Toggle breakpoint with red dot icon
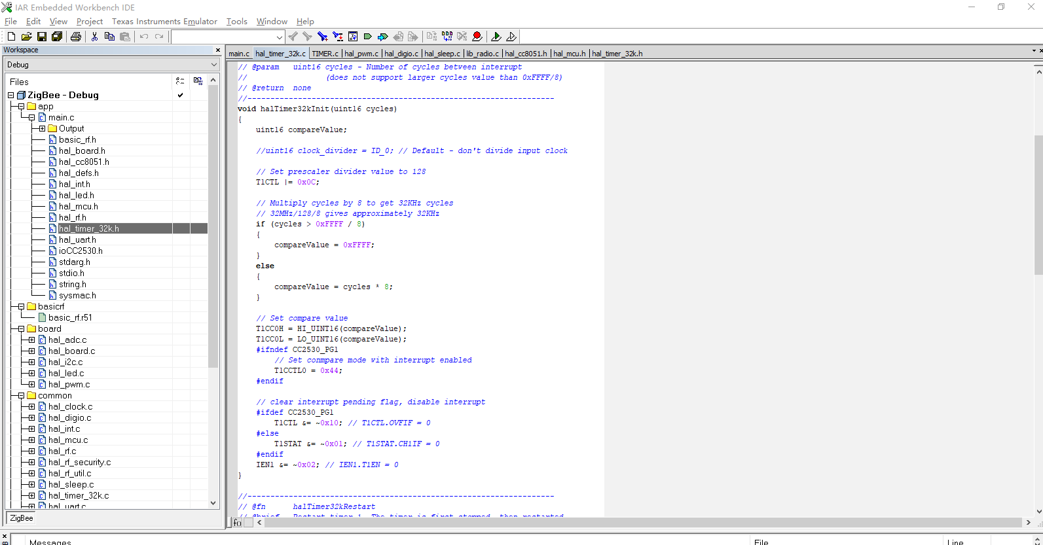Viewport: 1043px width, 545px height. [x=477, y=37]
